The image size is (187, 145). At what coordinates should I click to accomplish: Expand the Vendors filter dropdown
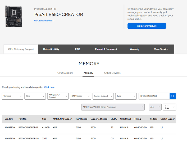click(13, 96)
